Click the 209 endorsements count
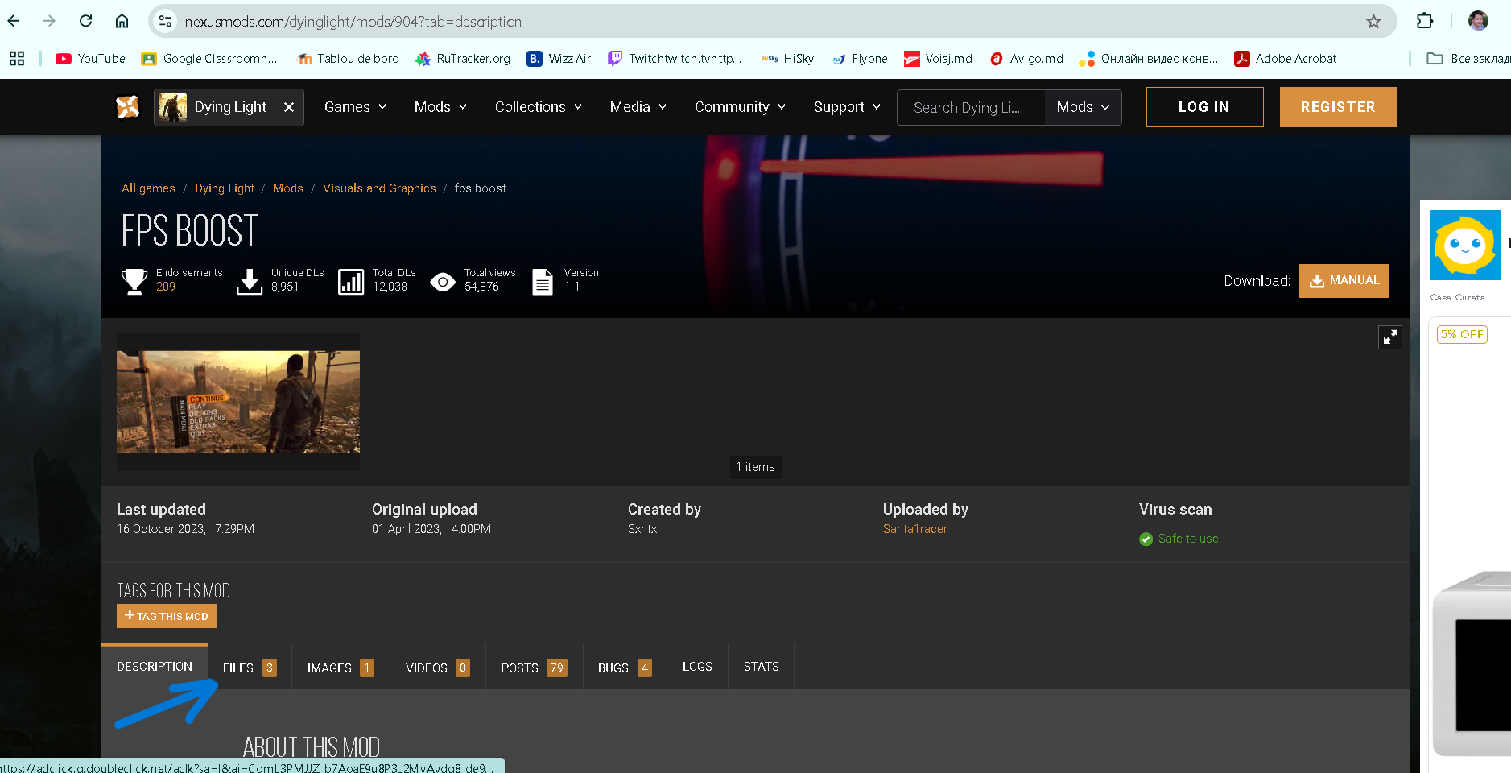The height and width of the screenshot is (773, 1511). point(166,287)
